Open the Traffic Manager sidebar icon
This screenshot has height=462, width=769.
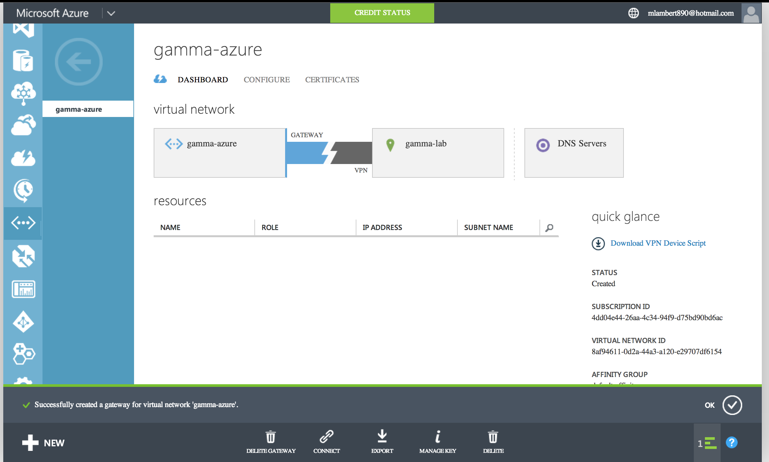point(23,256)
